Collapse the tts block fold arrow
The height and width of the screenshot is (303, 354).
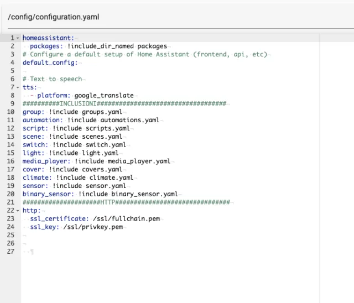(18, 87)
